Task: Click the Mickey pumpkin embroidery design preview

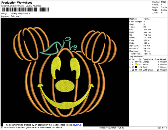Action: coord(65,72)
